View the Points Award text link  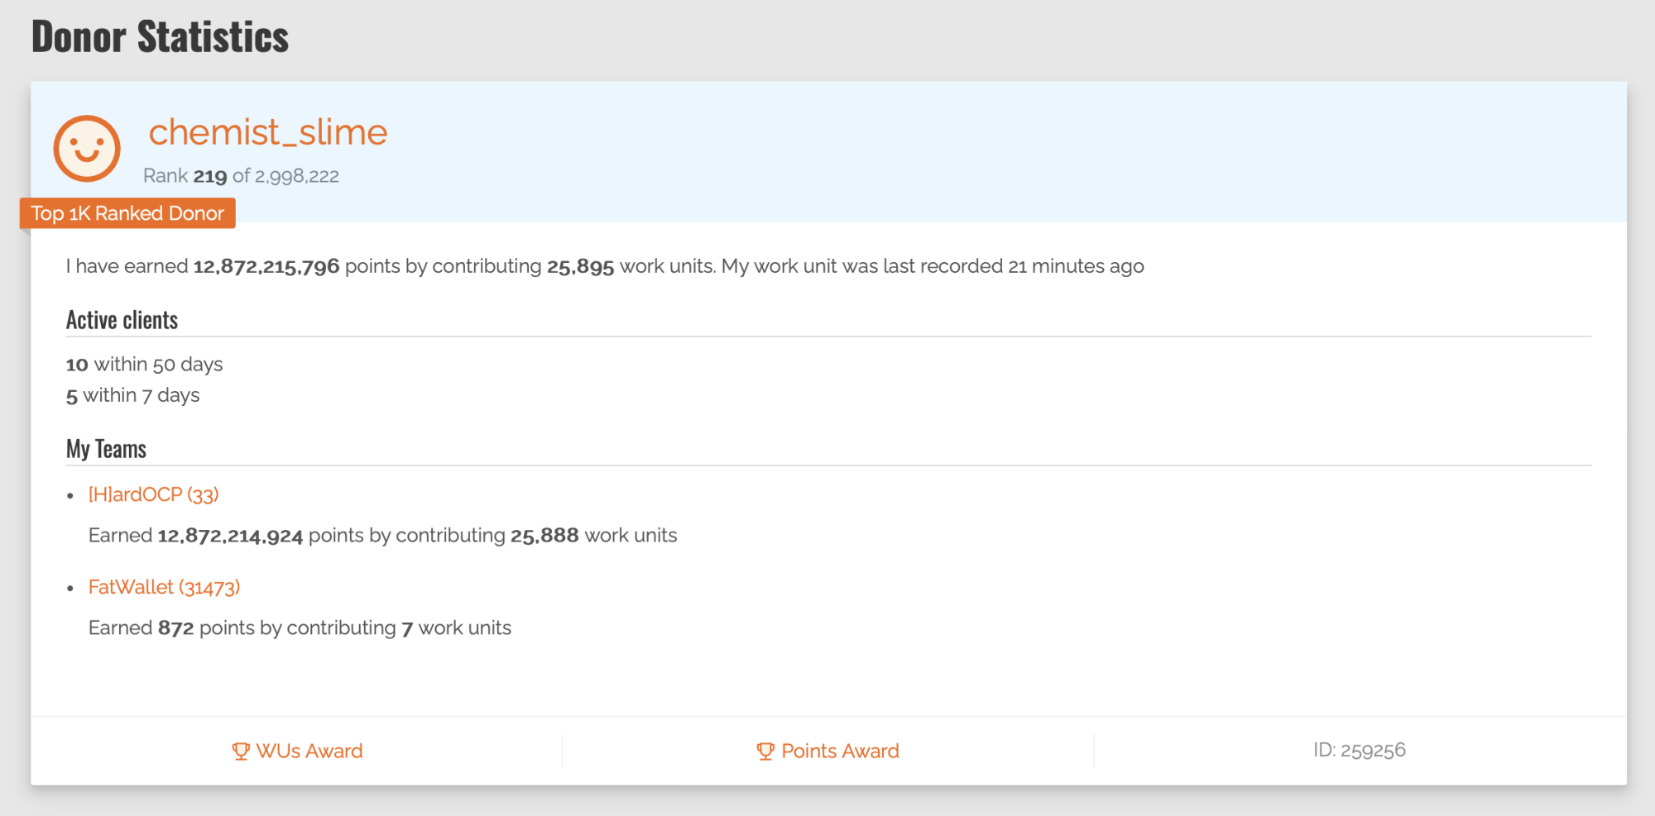click(840, 751)
